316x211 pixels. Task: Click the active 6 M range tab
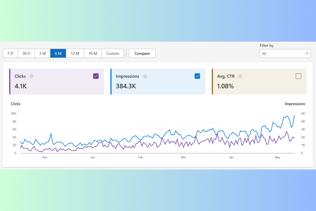coord(58,53)
